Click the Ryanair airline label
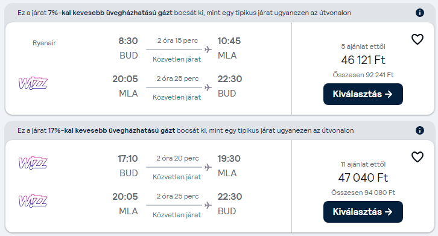Viewport: 438px width, 236px height. 45,43
